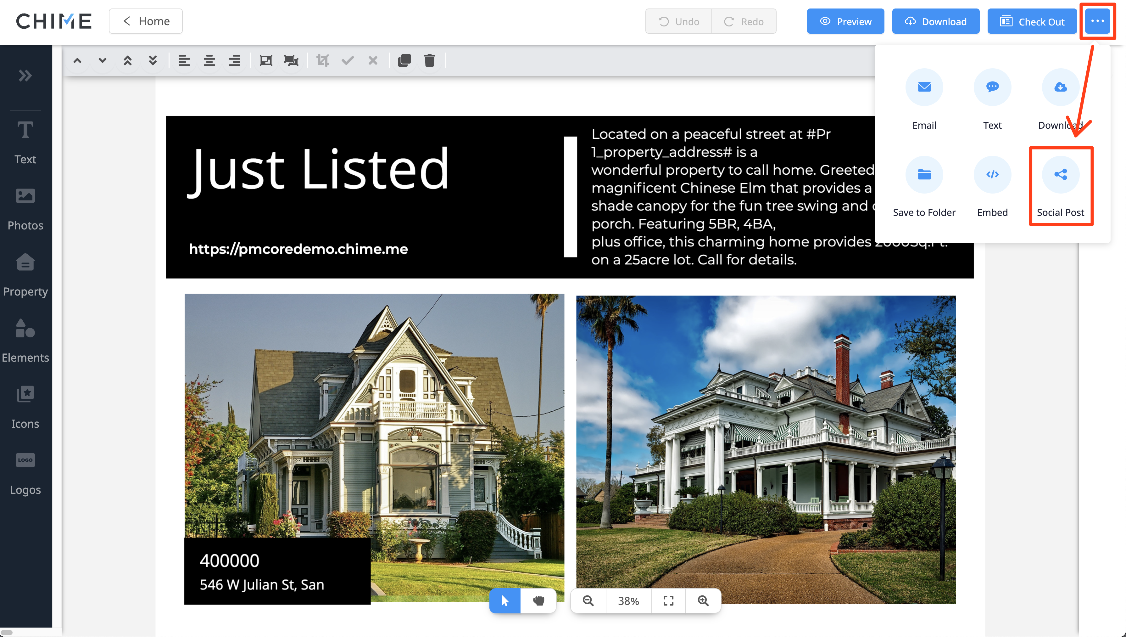Choose Text from share menu
This screenshot has width=1126, height=637.
992,100
